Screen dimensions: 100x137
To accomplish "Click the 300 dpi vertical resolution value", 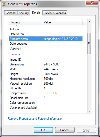I will pyautogui.click(x=48, y=84).
